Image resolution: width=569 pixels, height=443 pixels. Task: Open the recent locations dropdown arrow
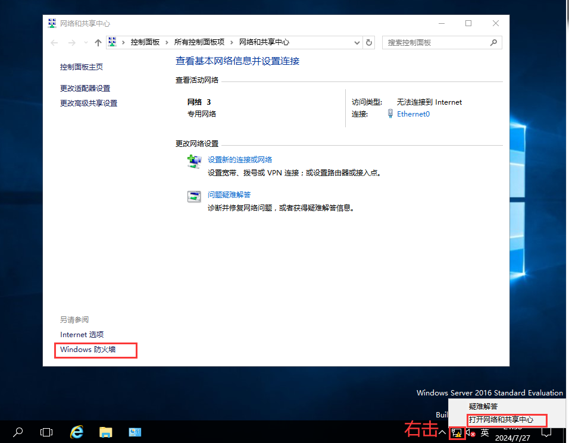pyautogui.click(x=86, y=43)
